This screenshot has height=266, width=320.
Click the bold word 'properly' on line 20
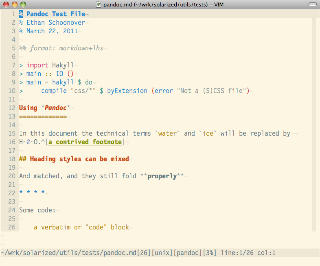tap(162, 176)
